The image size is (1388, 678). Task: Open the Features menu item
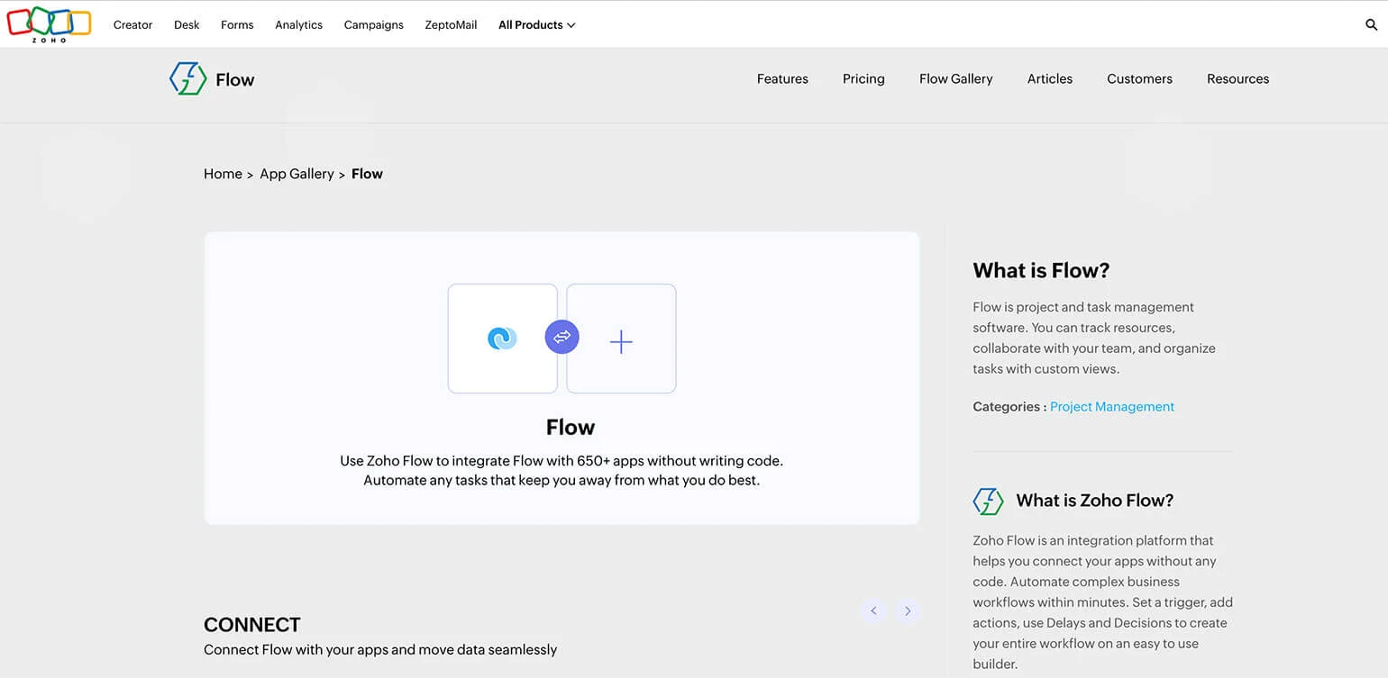tap(782, 79)
